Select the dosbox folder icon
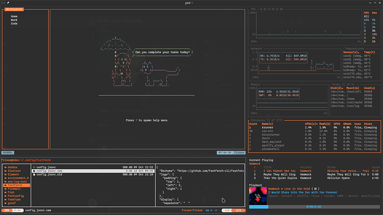 click(6, 167)
